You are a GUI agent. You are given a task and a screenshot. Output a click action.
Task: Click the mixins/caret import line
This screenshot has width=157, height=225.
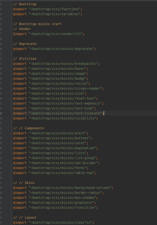coord(51,143)
